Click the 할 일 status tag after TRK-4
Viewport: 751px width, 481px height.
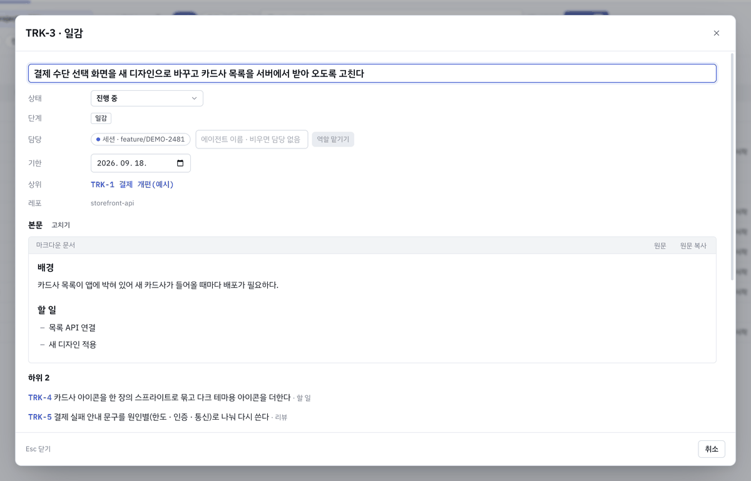coord(304,398)
